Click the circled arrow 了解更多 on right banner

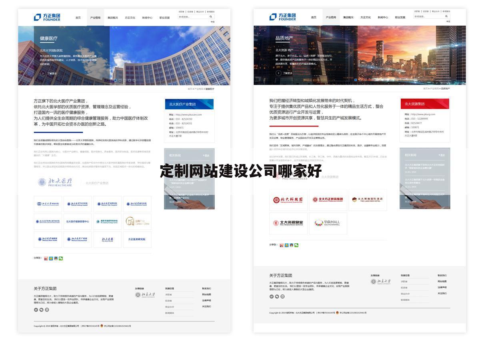point(278,73)
